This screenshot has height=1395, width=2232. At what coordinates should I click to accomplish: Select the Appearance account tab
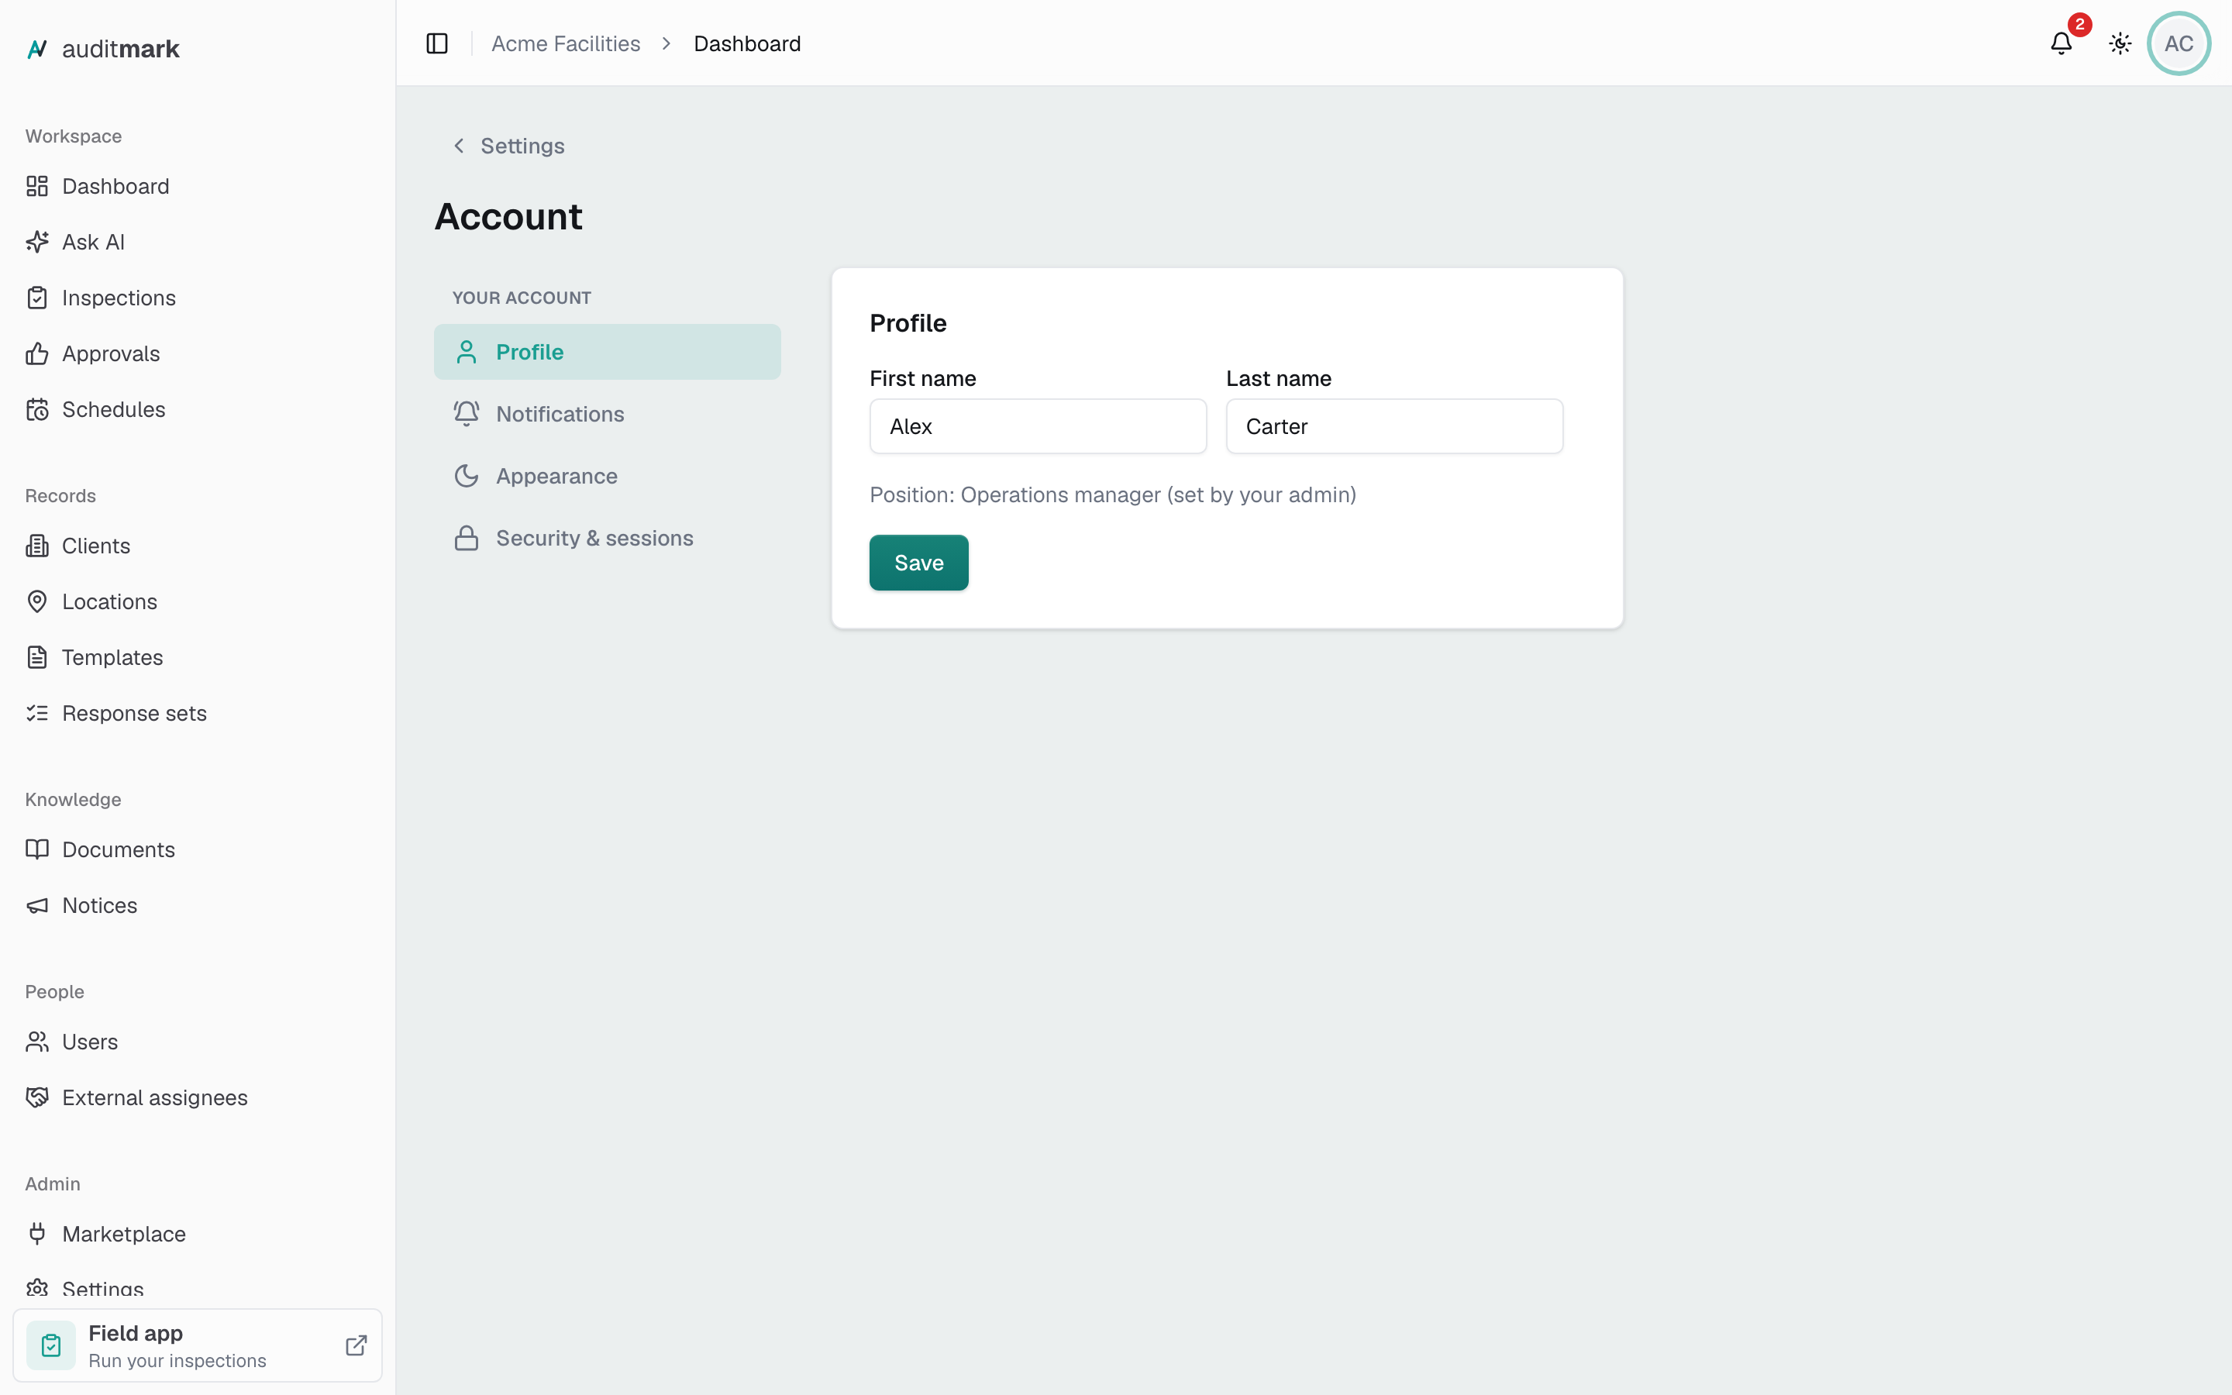tap(607, 476)
